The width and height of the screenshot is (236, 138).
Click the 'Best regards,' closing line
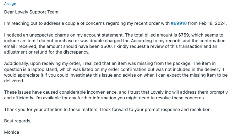(18, 121)
